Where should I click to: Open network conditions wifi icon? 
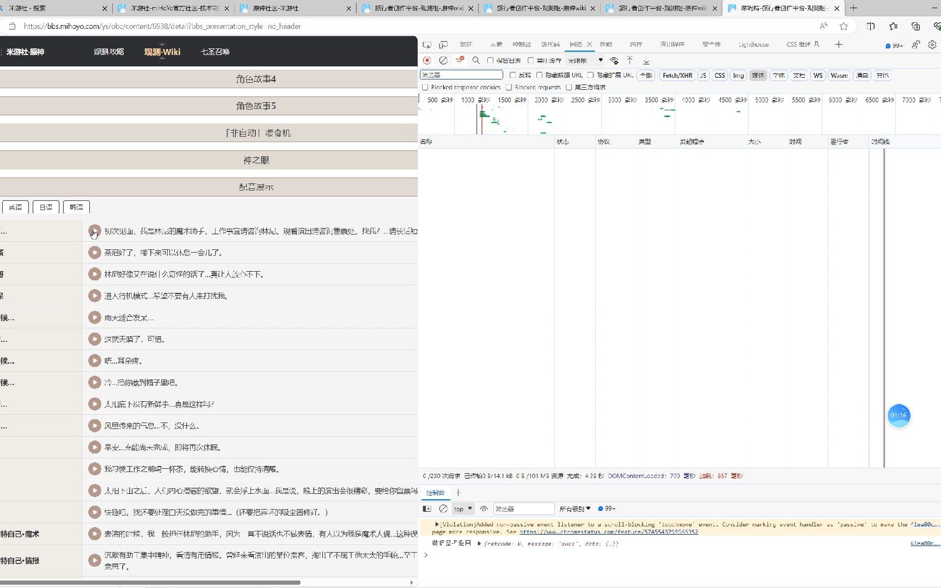click(x=614, y=60)
